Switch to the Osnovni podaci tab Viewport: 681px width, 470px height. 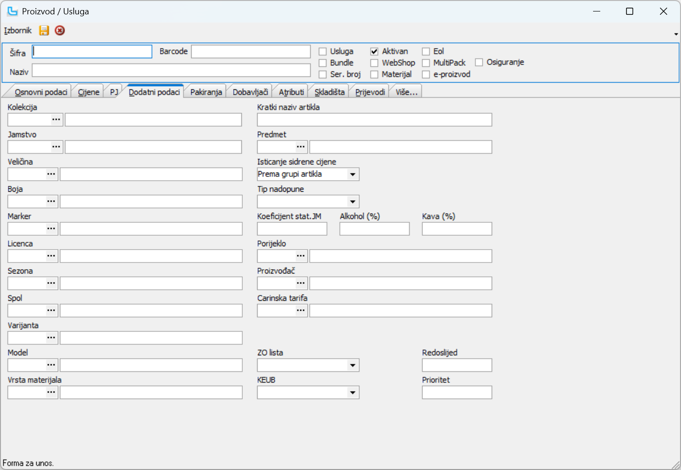click(41, 92)
